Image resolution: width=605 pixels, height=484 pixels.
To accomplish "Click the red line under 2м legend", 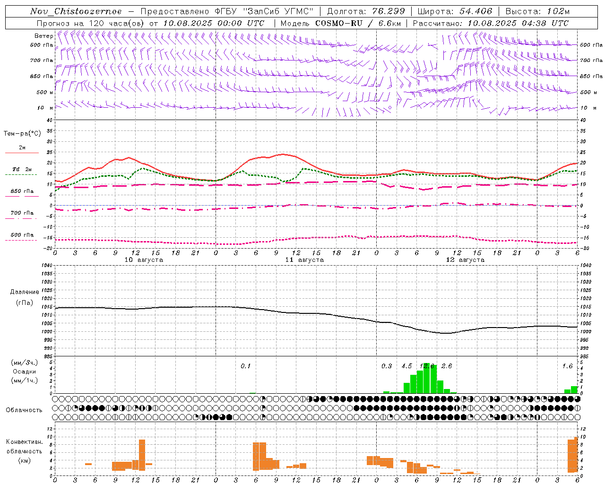I will click(x=22, y=153).
